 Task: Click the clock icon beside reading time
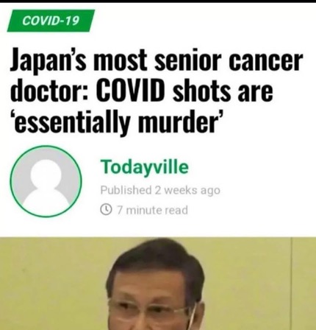coord(106,209)
